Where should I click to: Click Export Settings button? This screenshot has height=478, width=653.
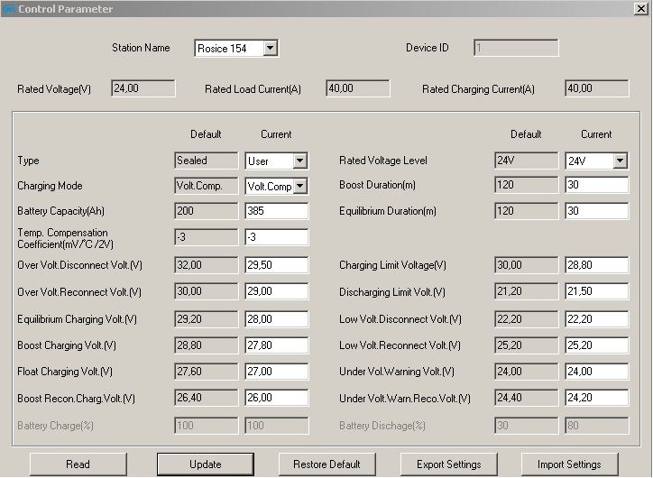point(448,464)
